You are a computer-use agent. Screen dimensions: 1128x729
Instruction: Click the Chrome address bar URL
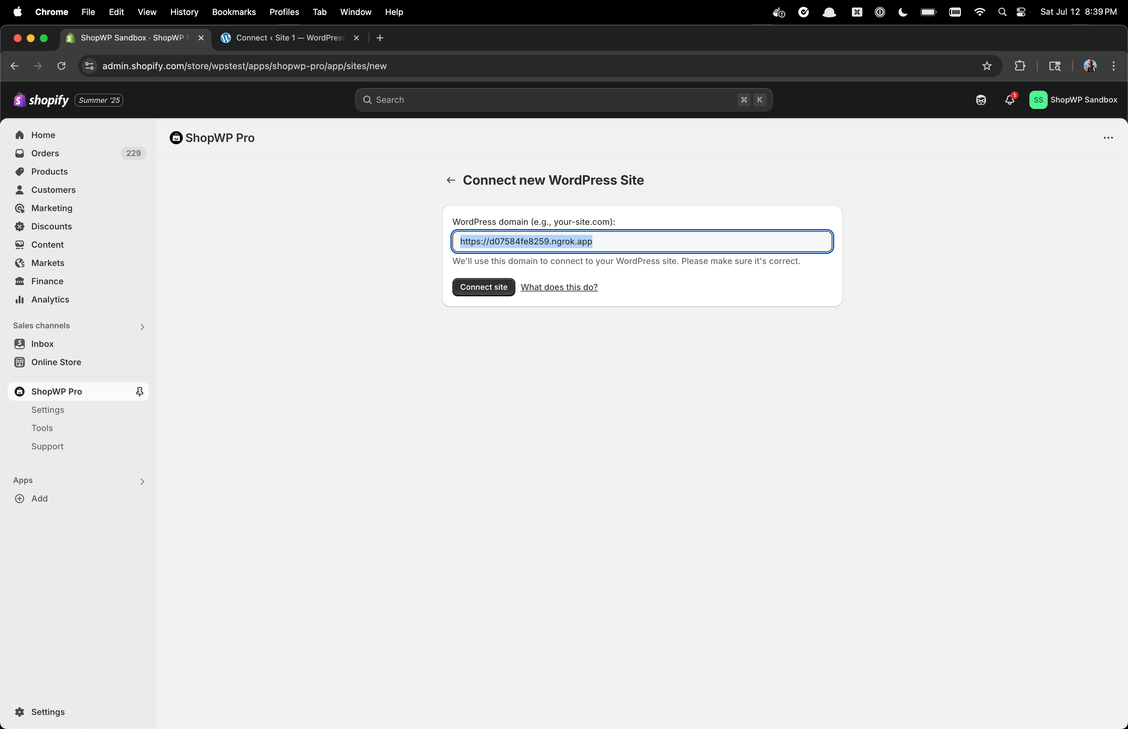click(x=244, y=66)
